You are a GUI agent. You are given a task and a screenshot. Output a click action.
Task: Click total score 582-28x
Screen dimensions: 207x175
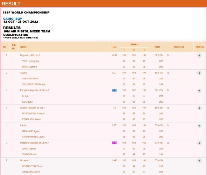point(159,55)
